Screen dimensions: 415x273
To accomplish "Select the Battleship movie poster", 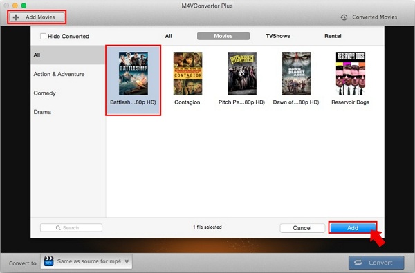I will point(133,73).
